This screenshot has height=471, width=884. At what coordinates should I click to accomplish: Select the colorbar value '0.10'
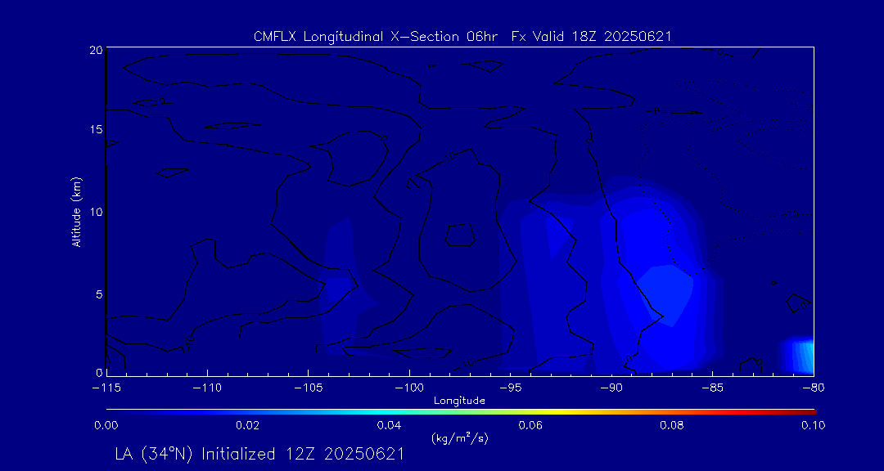click(812, 425)
